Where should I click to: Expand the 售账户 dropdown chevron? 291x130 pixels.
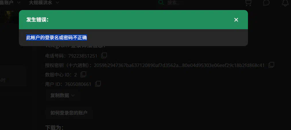pyautogui.click(x=19, y=3)
